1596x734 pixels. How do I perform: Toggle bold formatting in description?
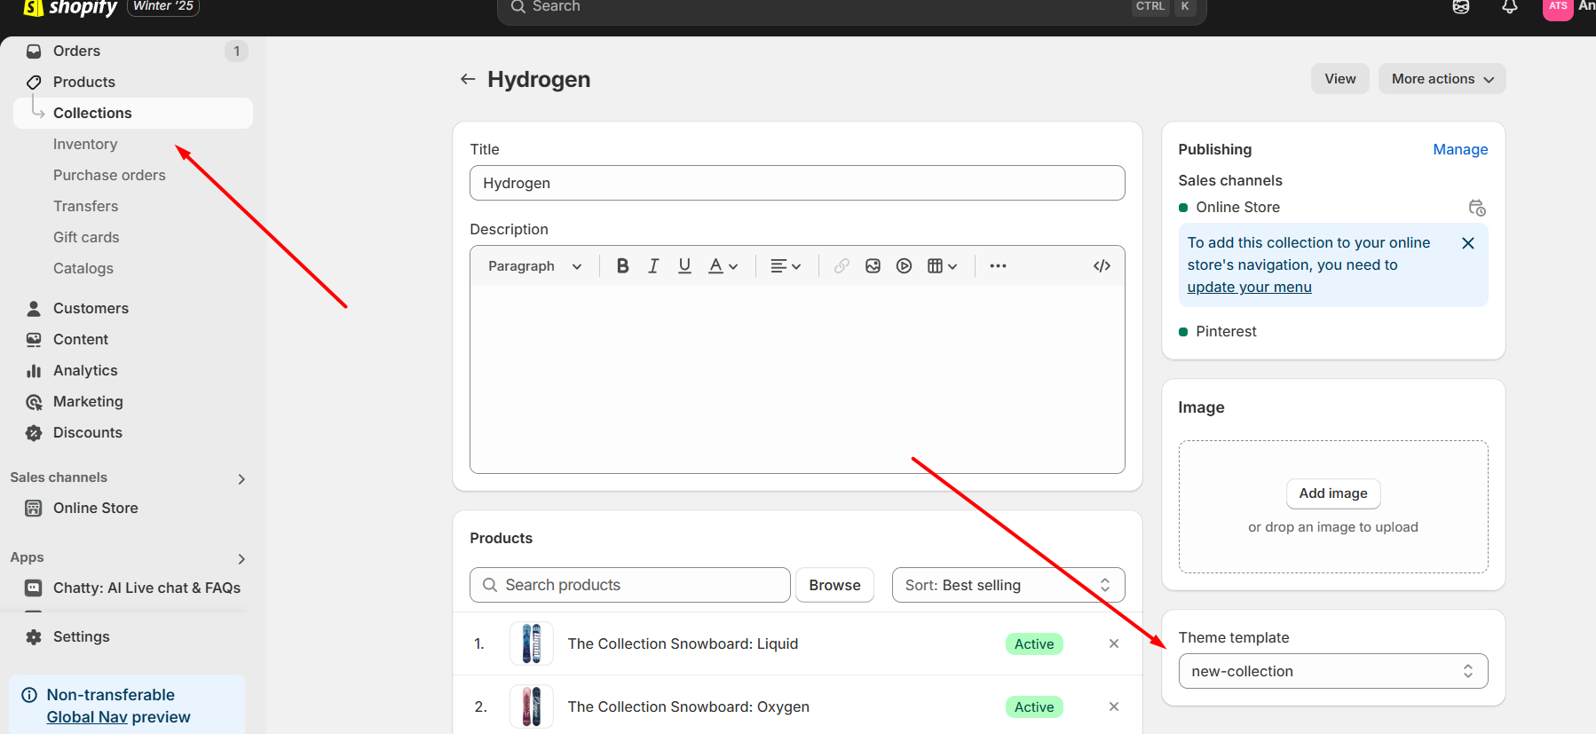(x=622, y=265)
